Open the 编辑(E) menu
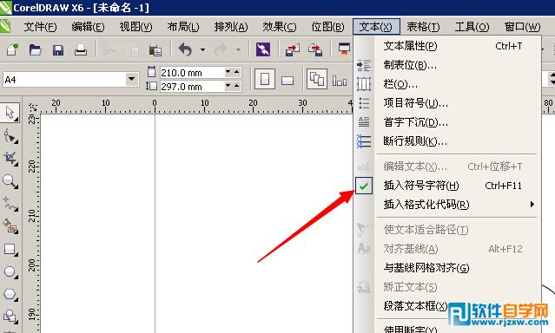This screenshot has width=555, height=333. 88,27
